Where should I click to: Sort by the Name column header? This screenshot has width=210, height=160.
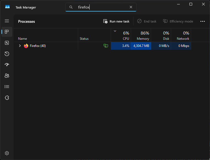(22, 39)
